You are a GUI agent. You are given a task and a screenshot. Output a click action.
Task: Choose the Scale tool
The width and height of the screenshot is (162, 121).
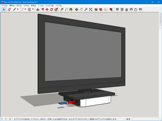coord(56,9)
